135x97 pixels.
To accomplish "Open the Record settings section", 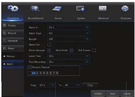I will click(x=13, y=33).
